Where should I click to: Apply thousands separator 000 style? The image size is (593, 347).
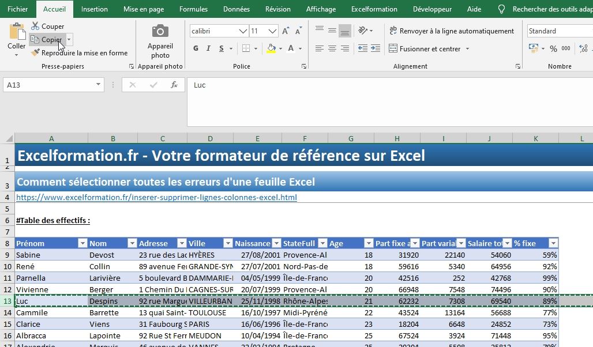566,48
